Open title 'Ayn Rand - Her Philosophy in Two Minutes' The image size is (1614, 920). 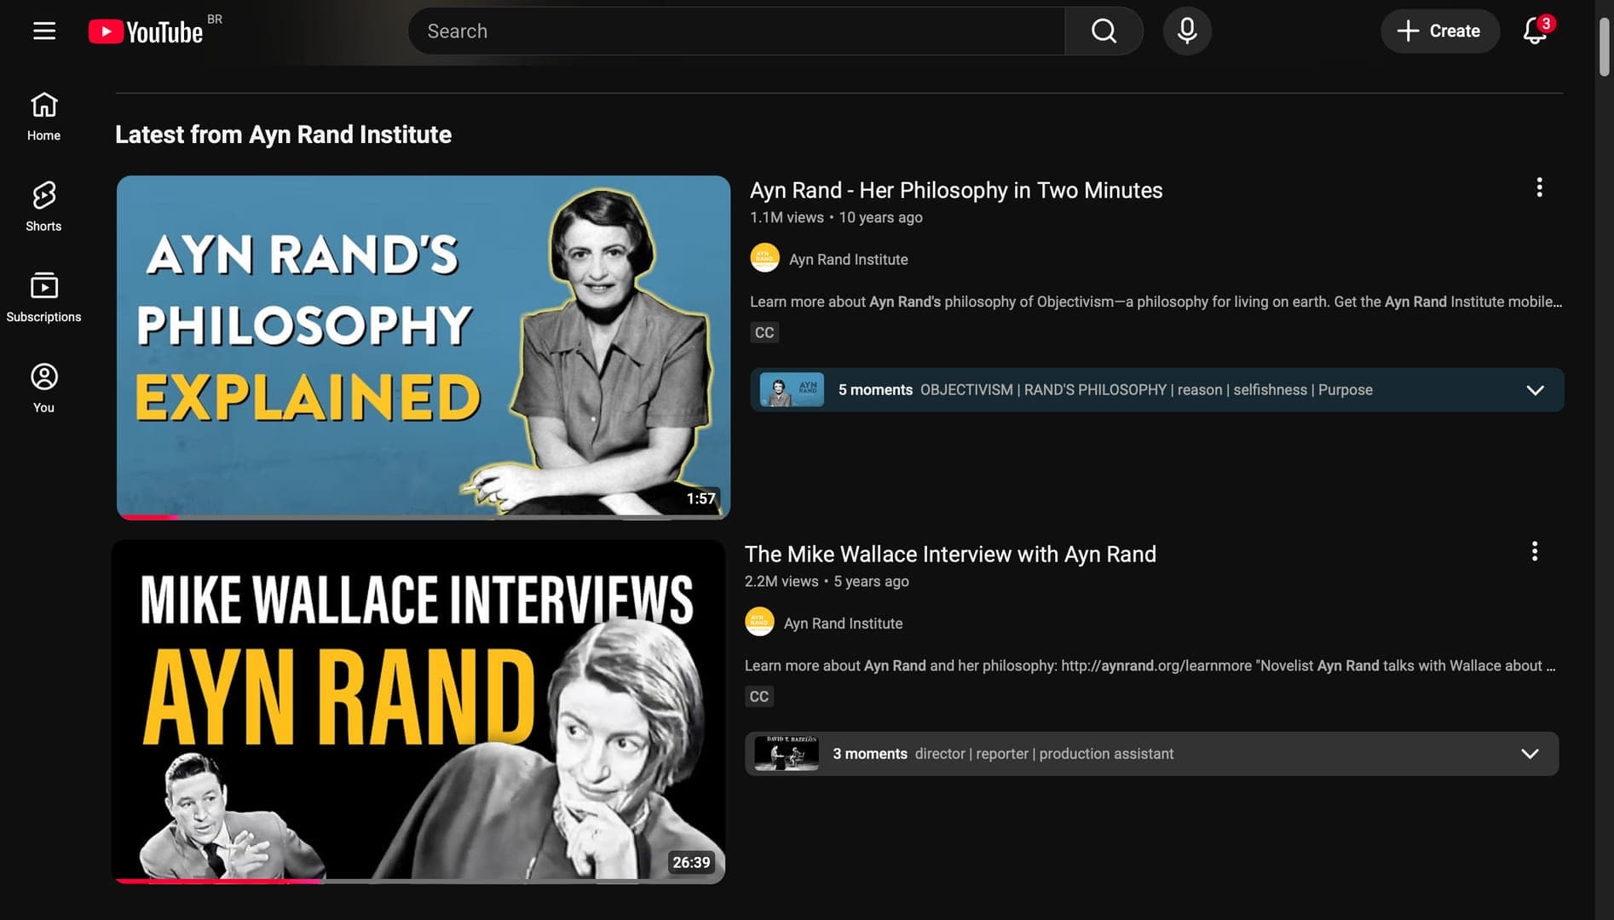point(956,190)
